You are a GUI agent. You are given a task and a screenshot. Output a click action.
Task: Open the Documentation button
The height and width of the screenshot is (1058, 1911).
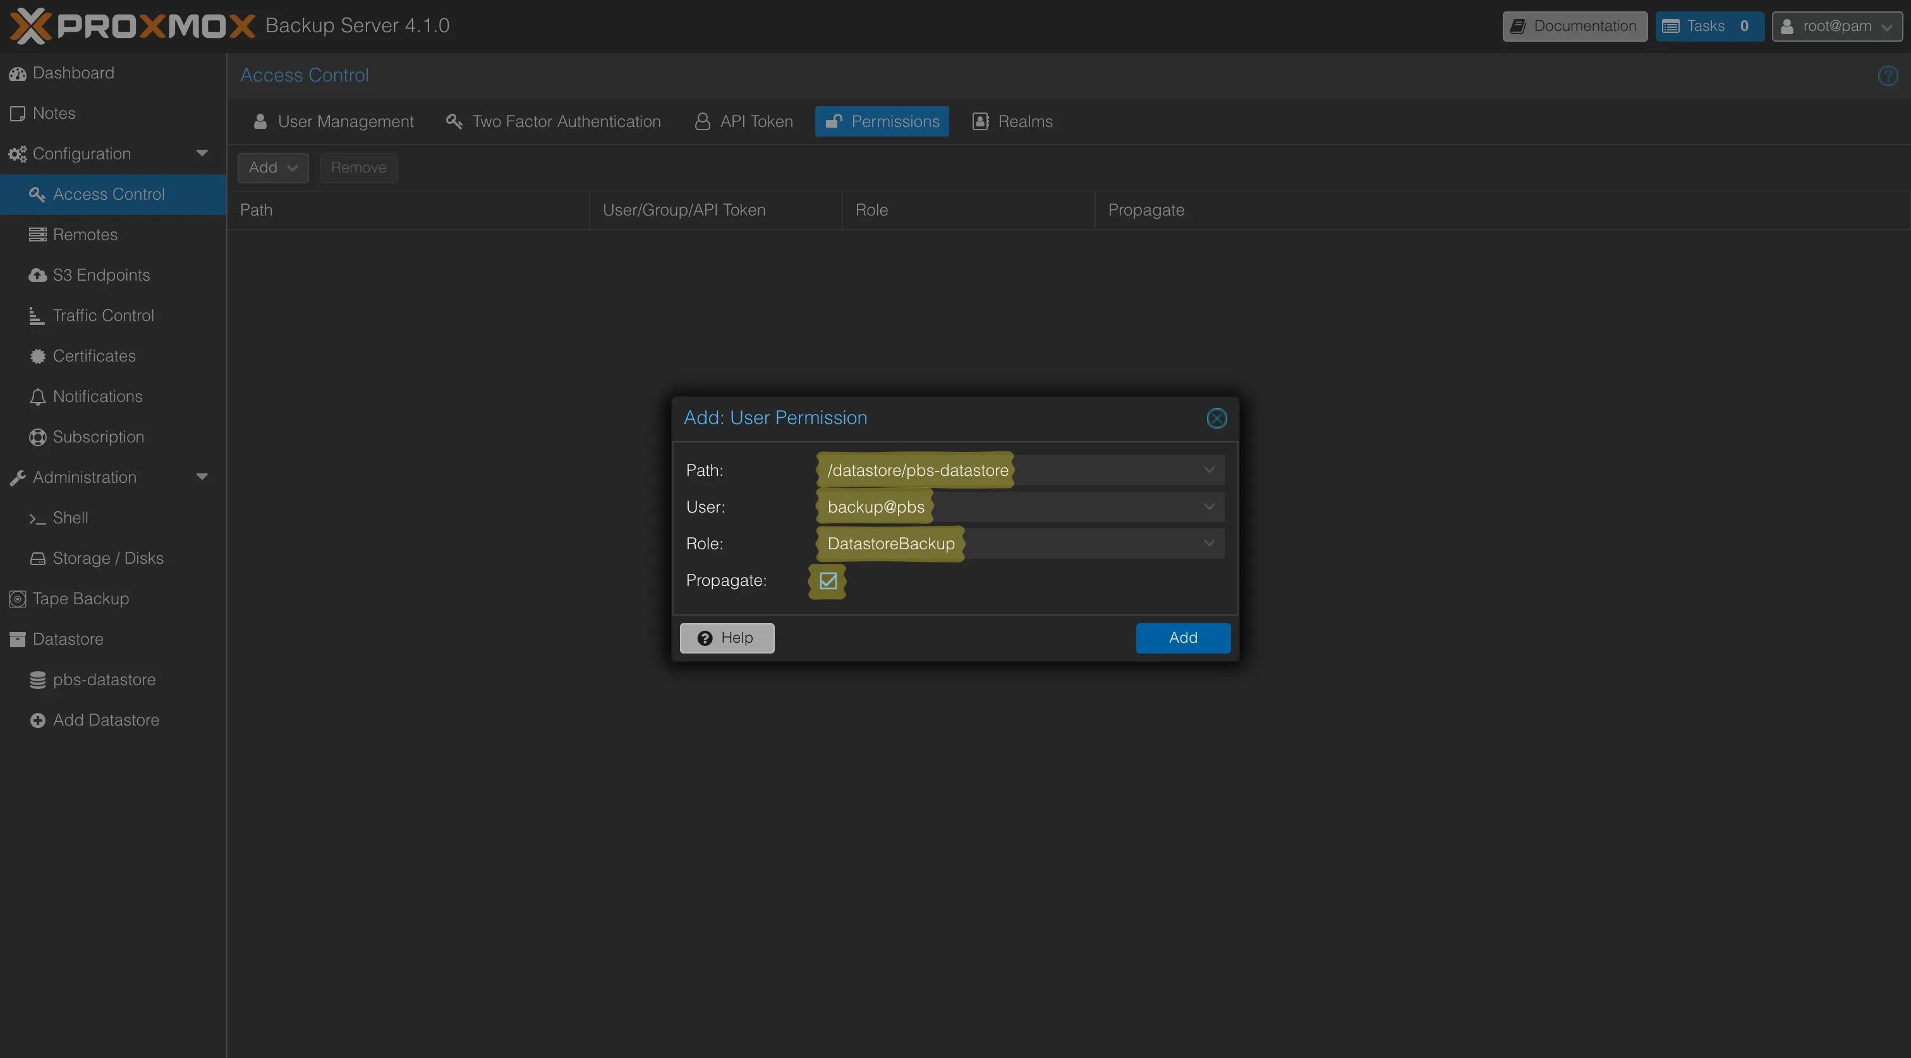pos(1575,26)
